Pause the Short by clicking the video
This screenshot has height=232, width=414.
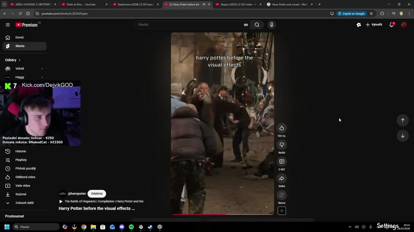tap(223, 123)
